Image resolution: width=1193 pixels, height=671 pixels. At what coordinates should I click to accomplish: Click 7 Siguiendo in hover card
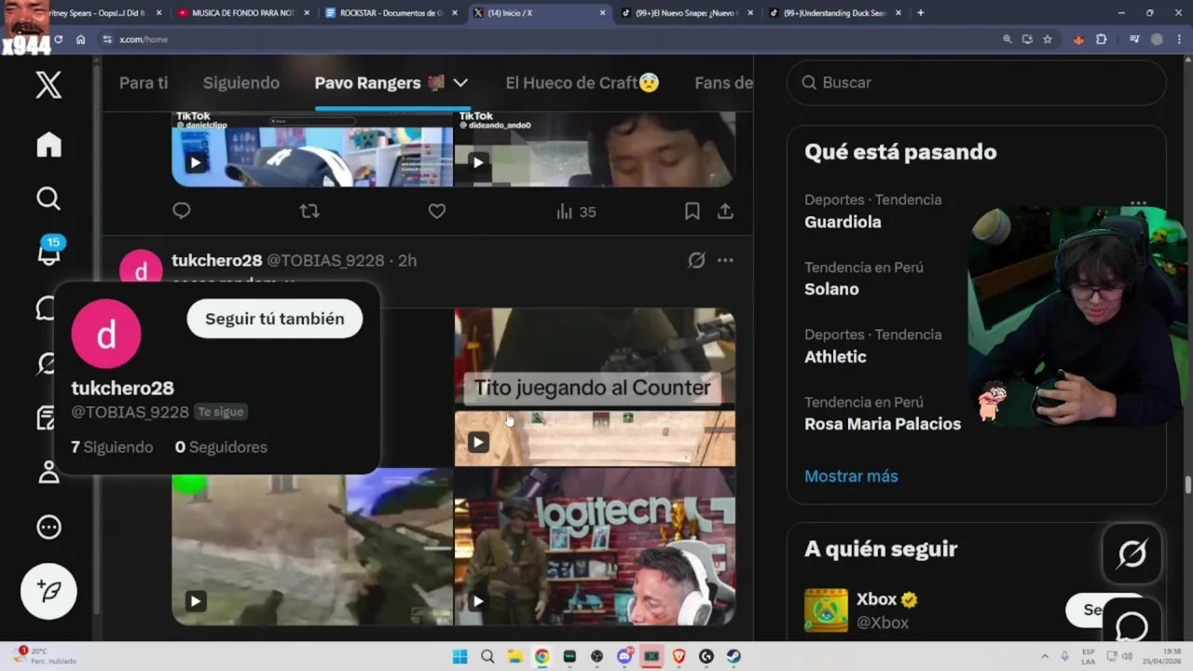click(112, 447)
